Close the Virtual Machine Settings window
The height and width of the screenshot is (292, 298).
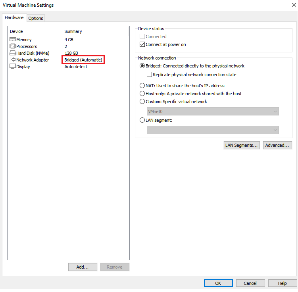292,5
